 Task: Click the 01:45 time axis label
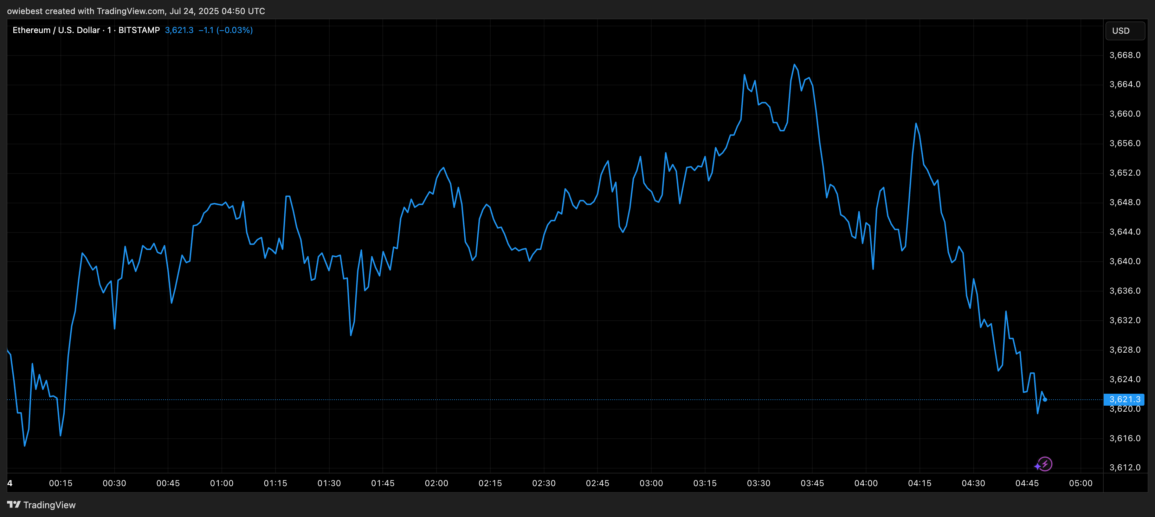pyautogui.click(x=383, y=483)
